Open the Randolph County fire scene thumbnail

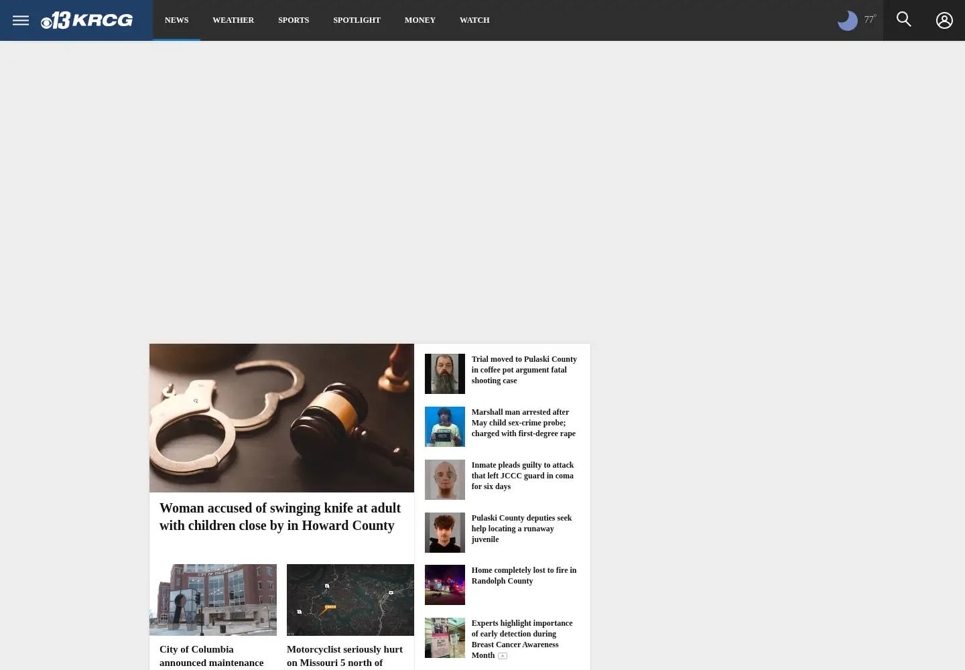click(445, 585)
